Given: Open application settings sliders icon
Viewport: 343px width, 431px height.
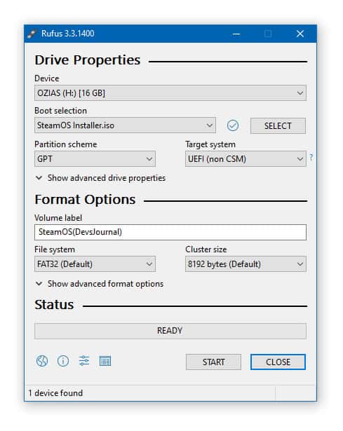Looking at the screenshot, I should point(84,361).
